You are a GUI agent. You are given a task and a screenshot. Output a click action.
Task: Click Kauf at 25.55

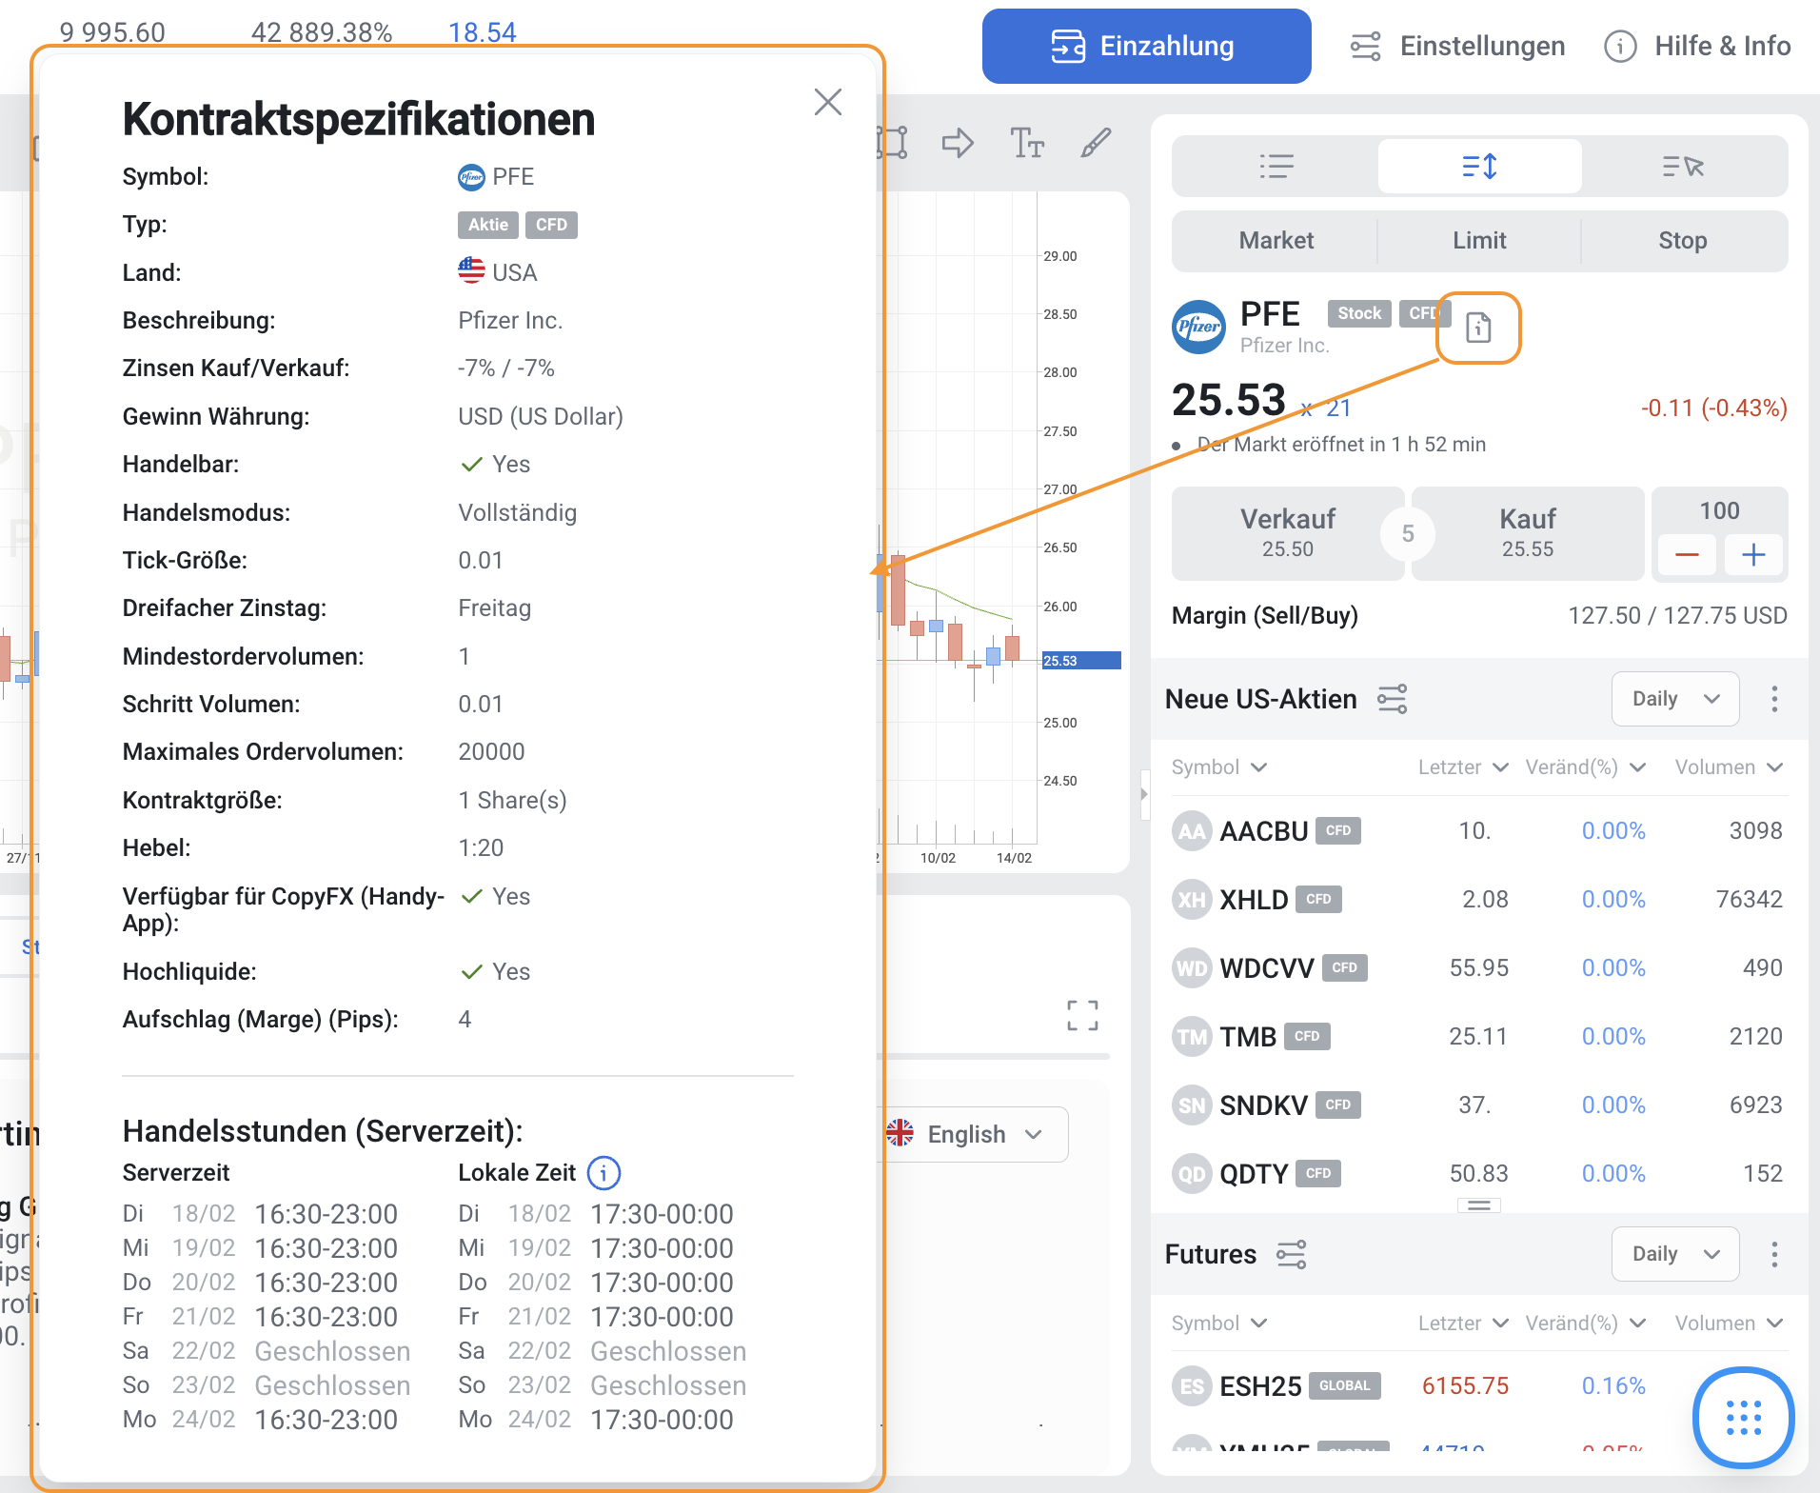(x=1528, y=533)
